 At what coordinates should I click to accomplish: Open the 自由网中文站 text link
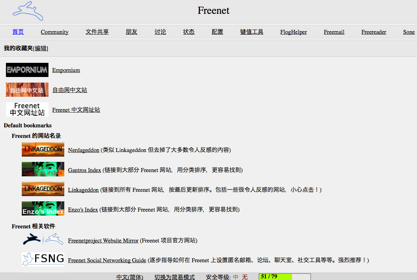point(70,90)
